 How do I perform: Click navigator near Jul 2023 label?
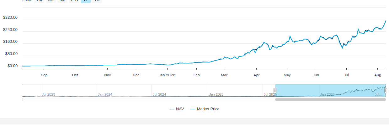pos(49,94)
